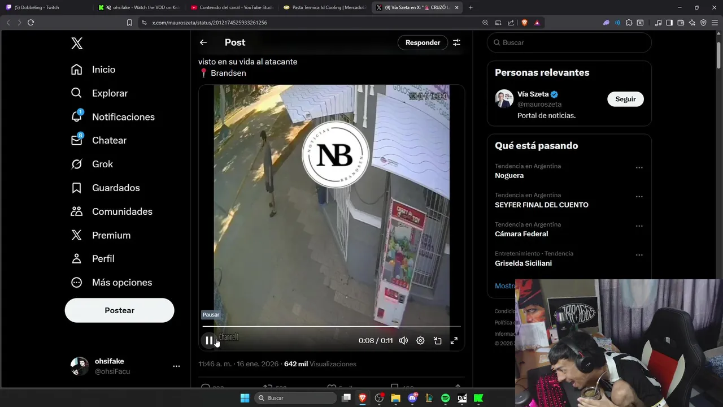Click the Buscar search field on X
Viewport: 723px width, 407px height.
tap(569, 42)
